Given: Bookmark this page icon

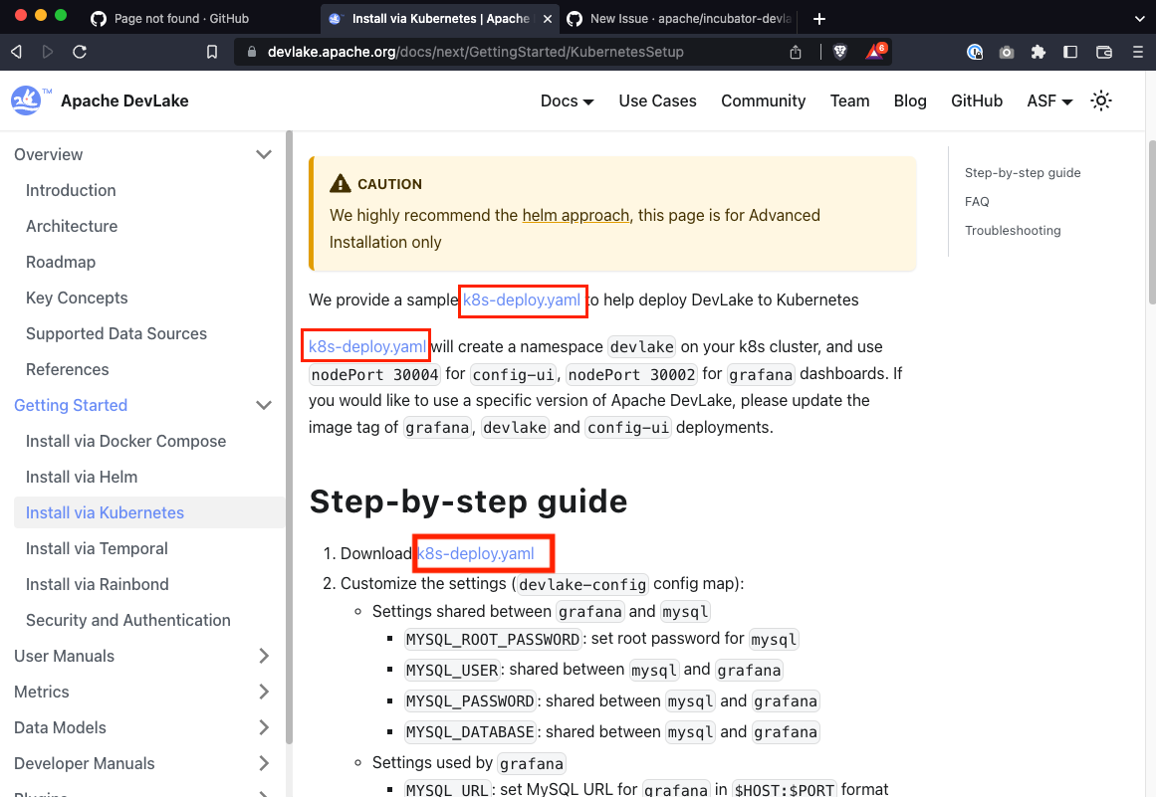Looking at the screenshot, I should click(x=212, y=52).
